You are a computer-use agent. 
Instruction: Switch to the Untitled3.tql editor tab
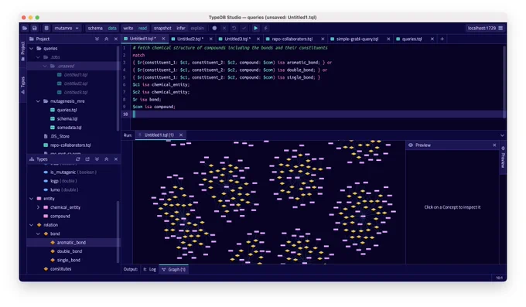pos(237,39)
